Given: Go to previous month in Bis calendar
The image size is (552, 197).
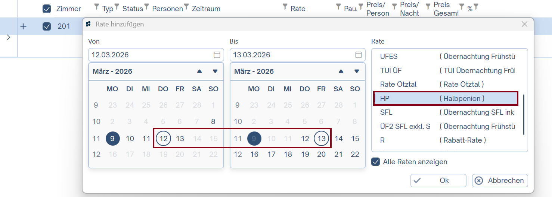Looking at the screenshot, I should [341, 71].
